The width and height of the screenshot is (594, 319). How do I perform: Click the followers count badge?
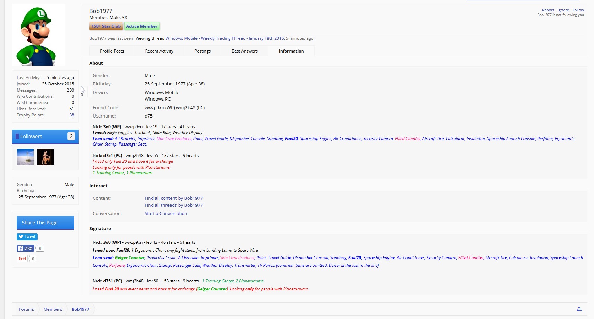[x=71, y=136]
